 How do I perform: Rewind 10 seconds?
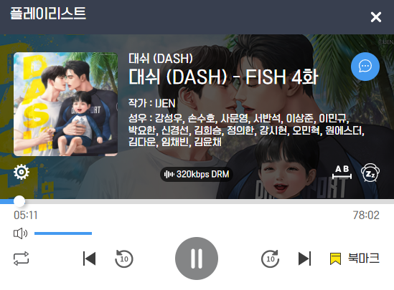(x=124, y=258)
